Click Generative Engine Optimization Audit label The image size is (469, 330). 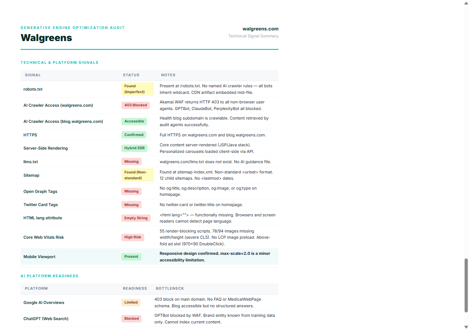click(x=73, y=28)
